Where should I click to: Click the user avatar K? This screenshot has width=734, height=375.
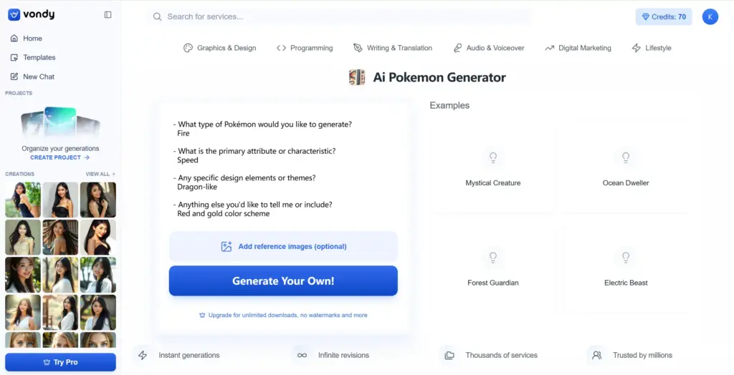(710, 16)
